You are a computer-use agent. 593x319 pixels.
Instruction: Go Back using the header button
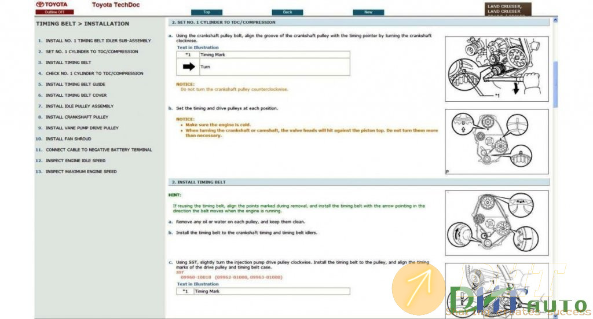coord(287,12)
